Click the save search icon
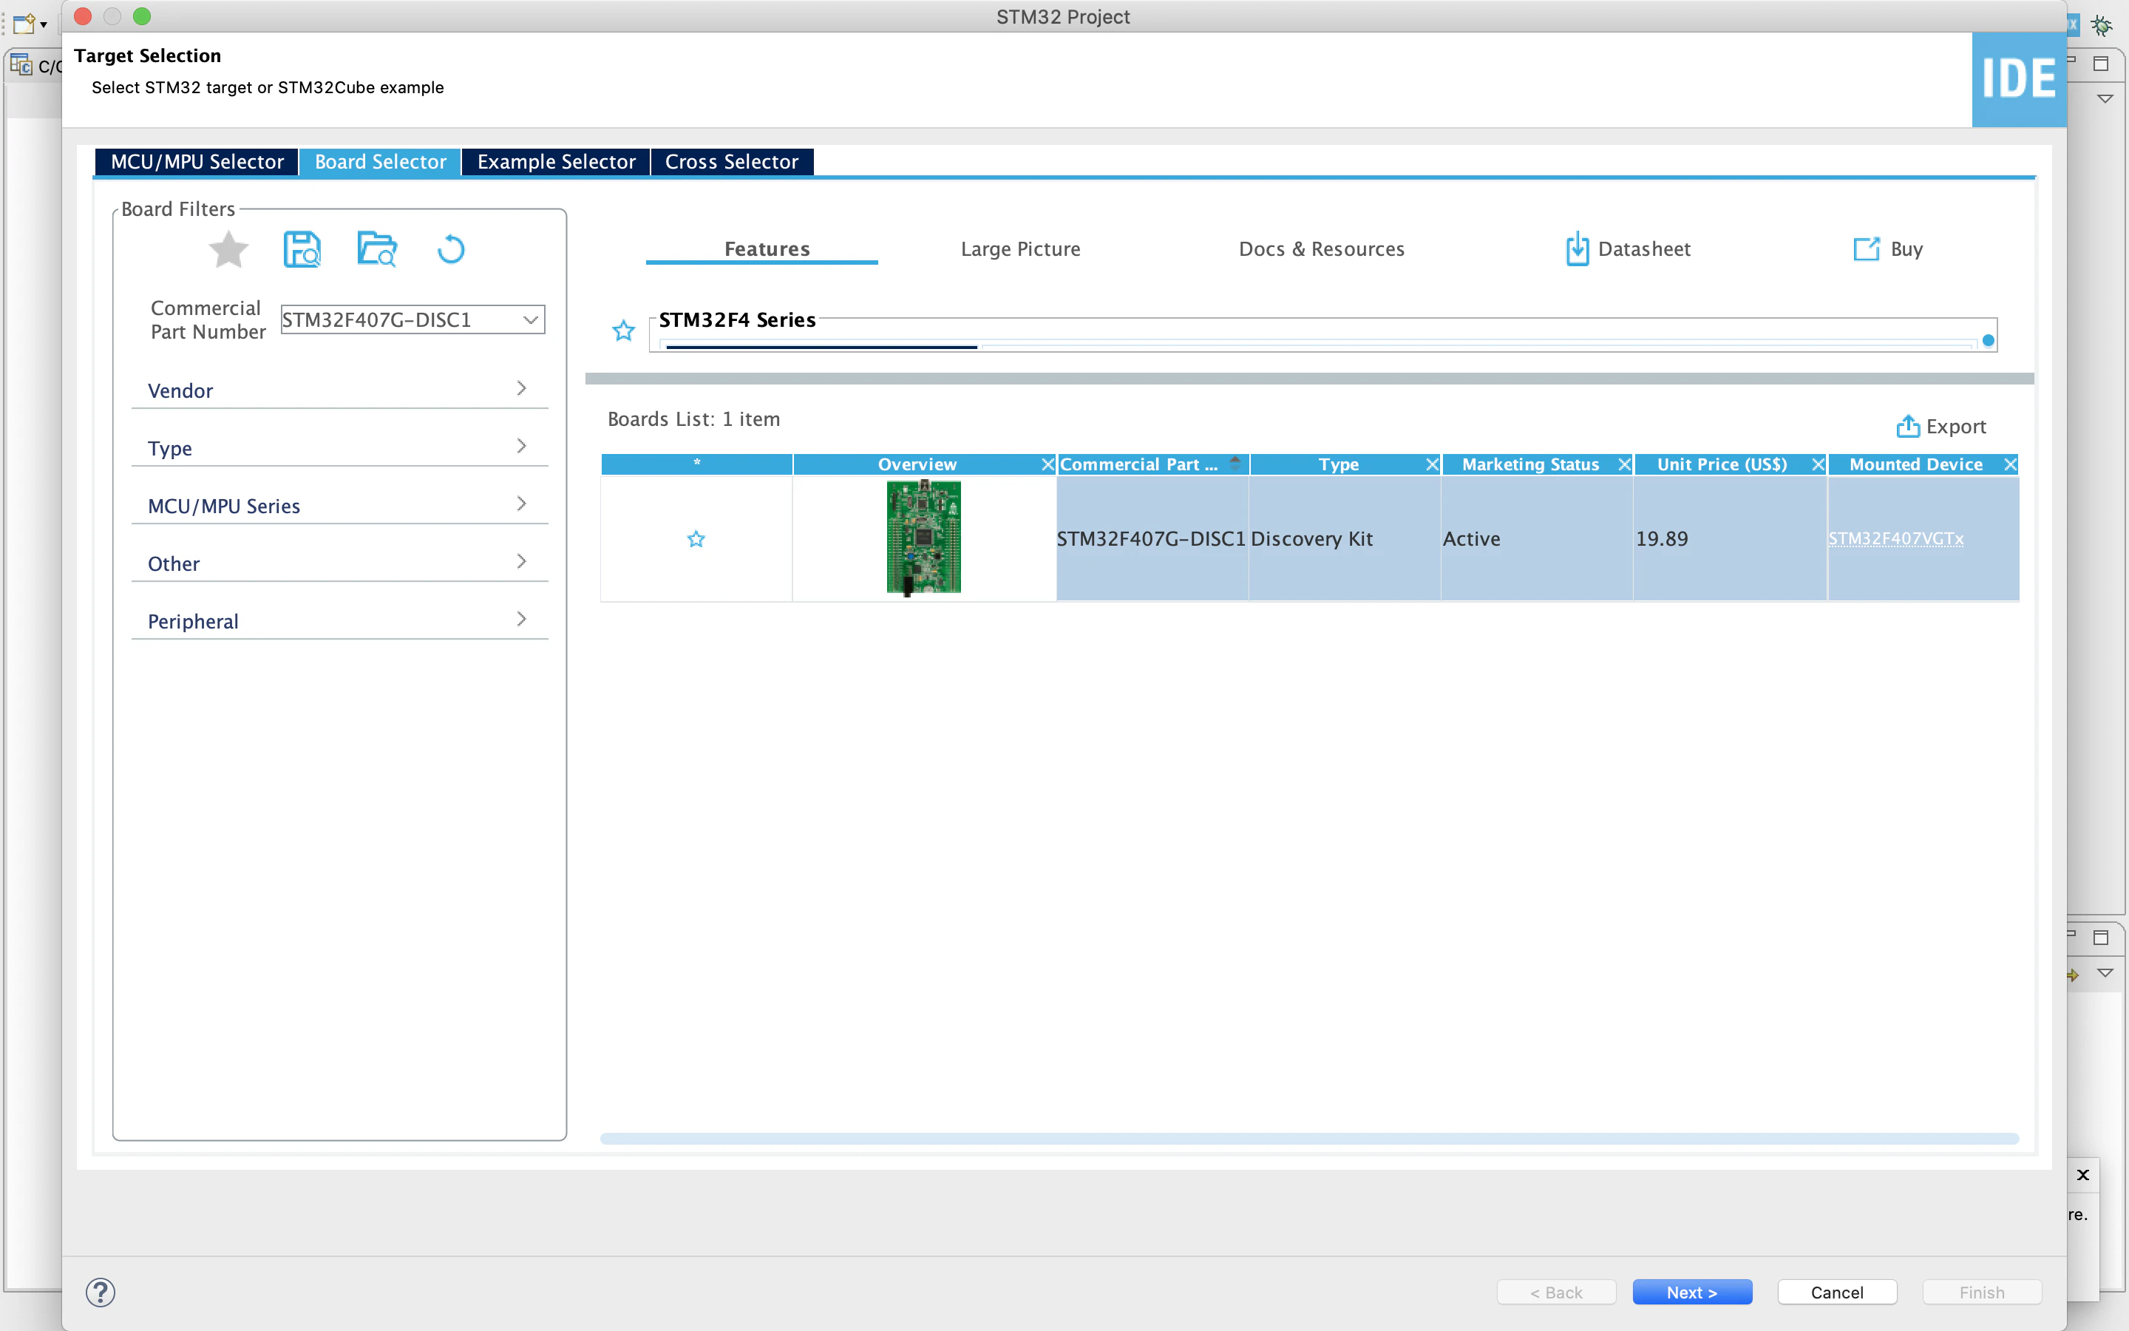 point(302,249)
